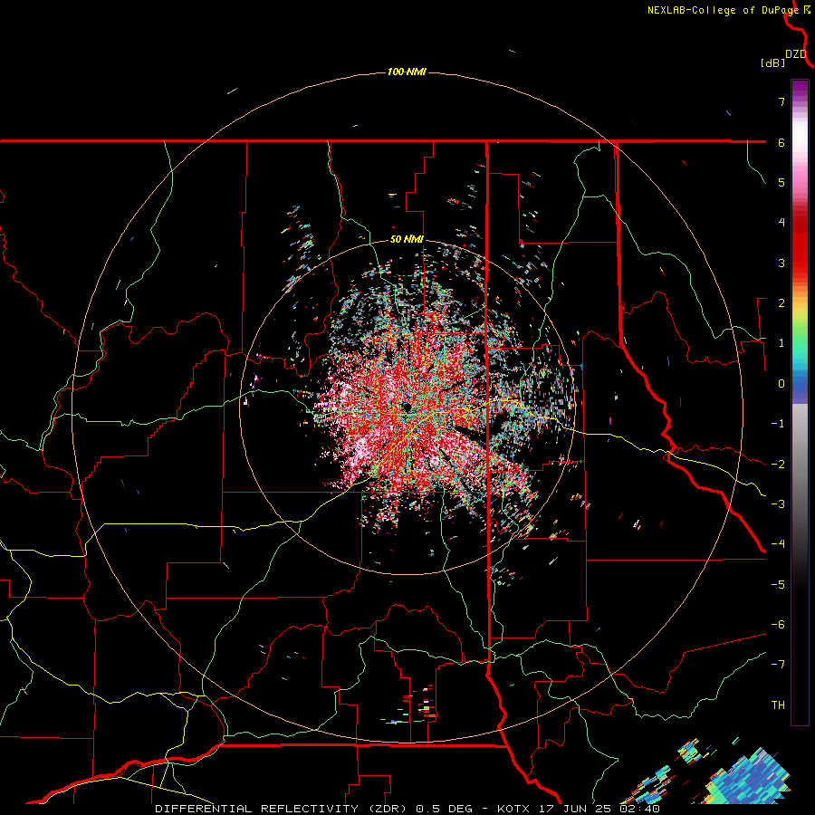
Task: Click the black radar site dot at center
Action: coord(407,407)
